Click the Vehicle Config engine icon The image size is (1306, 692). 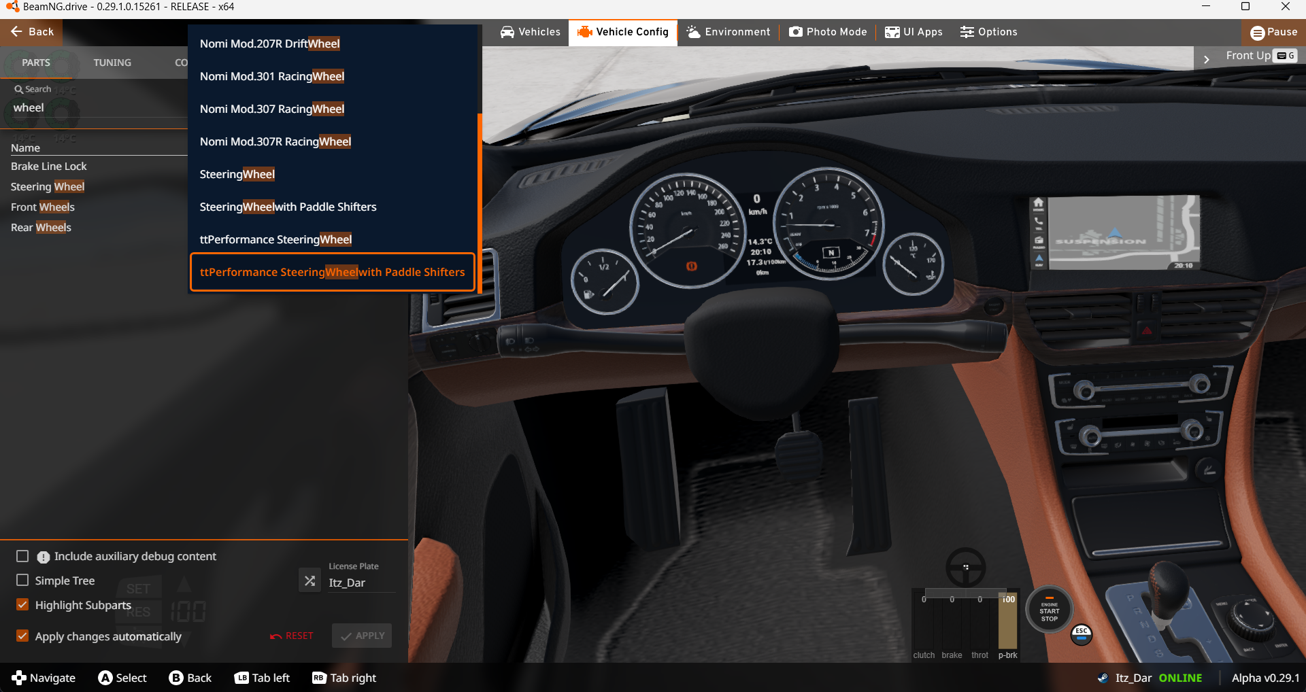click(x=585, y=32)
